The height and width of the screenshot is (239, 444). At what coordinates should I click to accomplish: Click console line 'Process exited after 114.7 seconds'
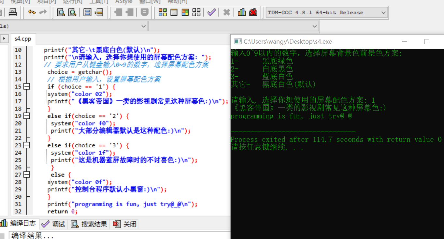336,140
